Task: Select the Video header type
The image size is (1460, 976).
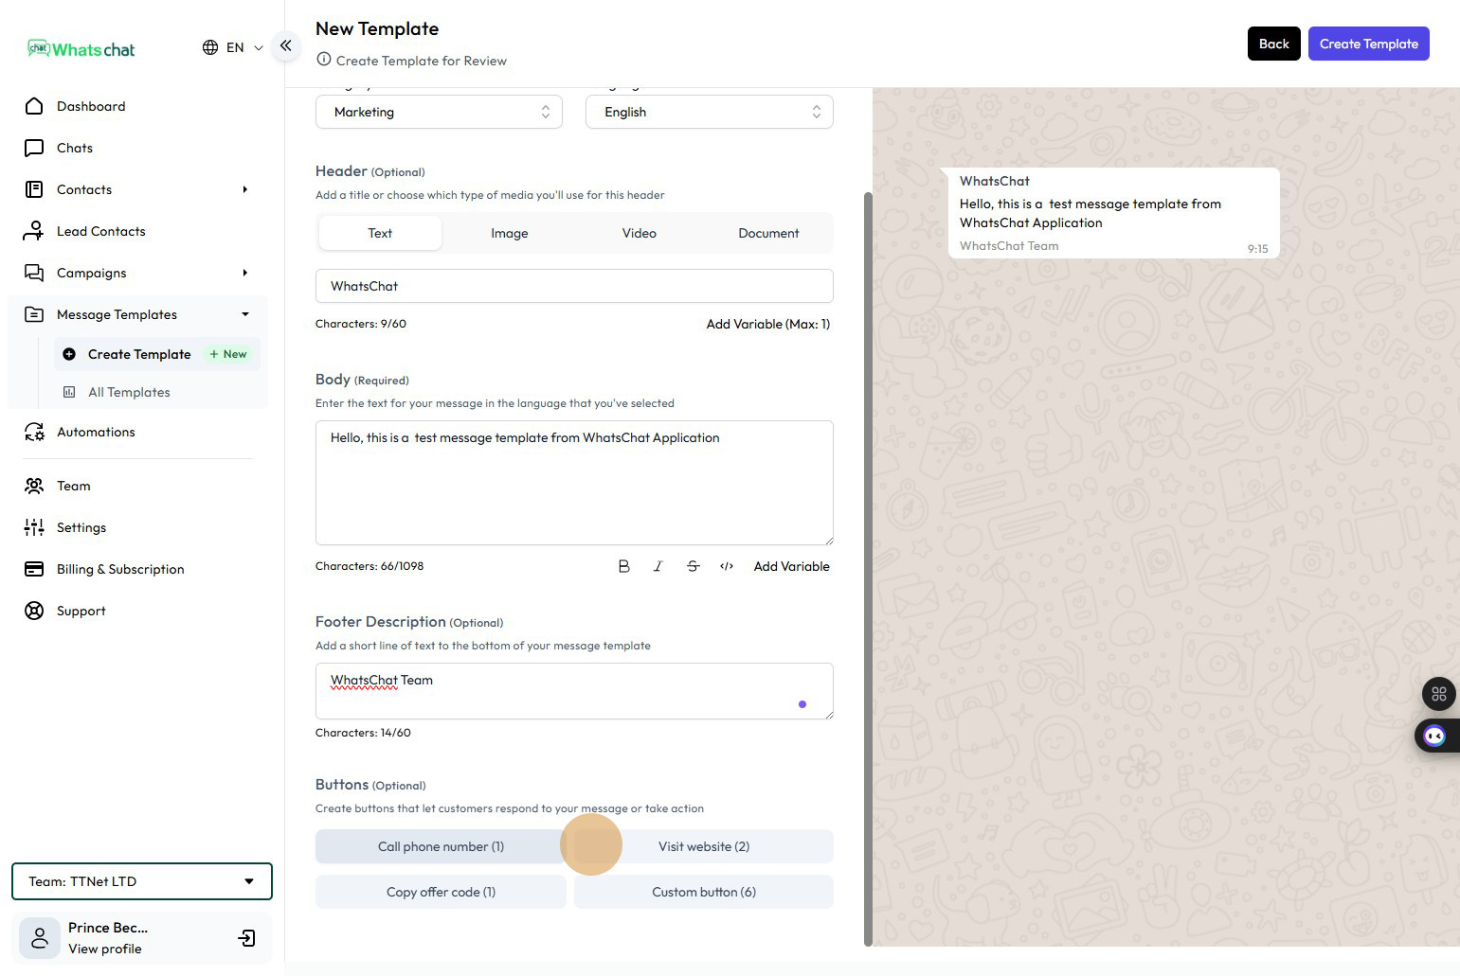Action: (639, 233)
